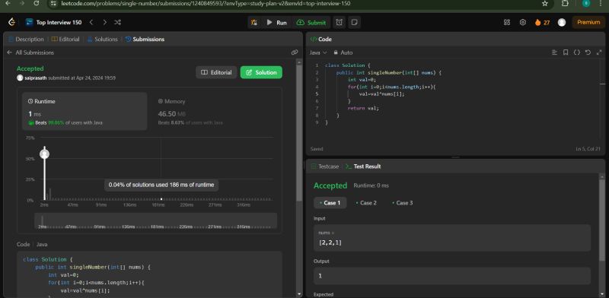
Task: Switch to the Solutions tab
Action: pyautogui.click(x=102, y=40)
